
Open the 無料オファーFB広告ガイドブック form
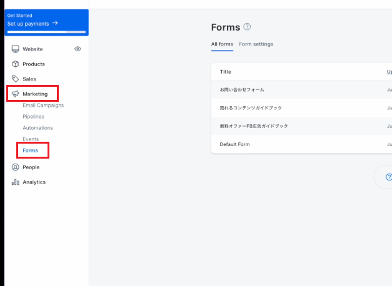click(x=254, y=126)
